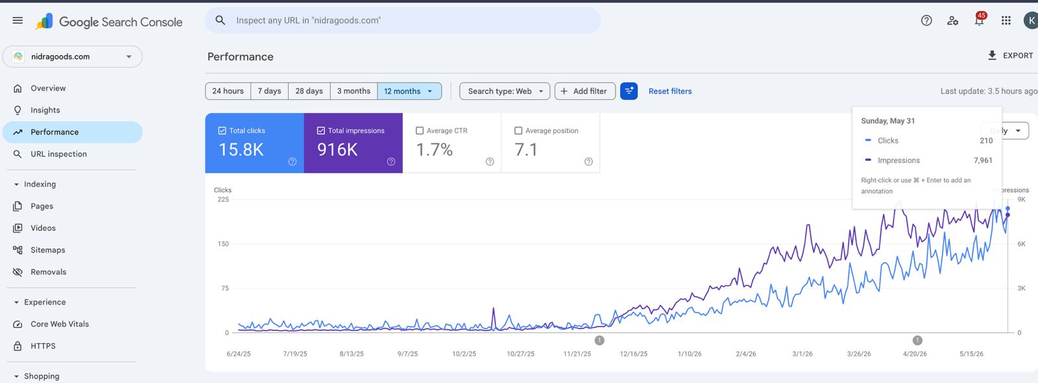
Task: Click the HTTPS lock icon
Action: coord(18,347)
